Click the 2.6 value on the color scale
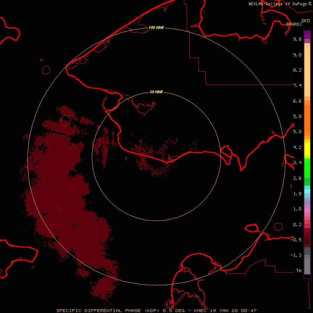313x313 pixels. 297,178
